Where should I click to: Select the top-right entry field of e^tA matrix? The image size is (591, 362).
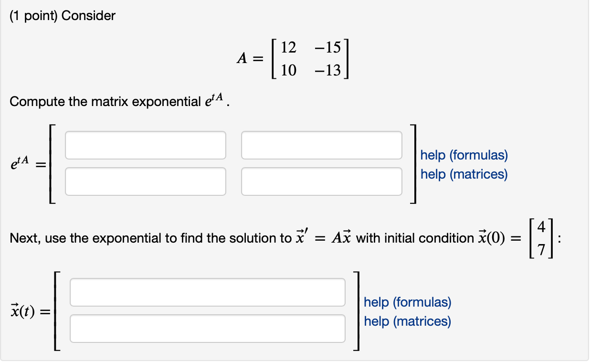[x=322, y=145]
